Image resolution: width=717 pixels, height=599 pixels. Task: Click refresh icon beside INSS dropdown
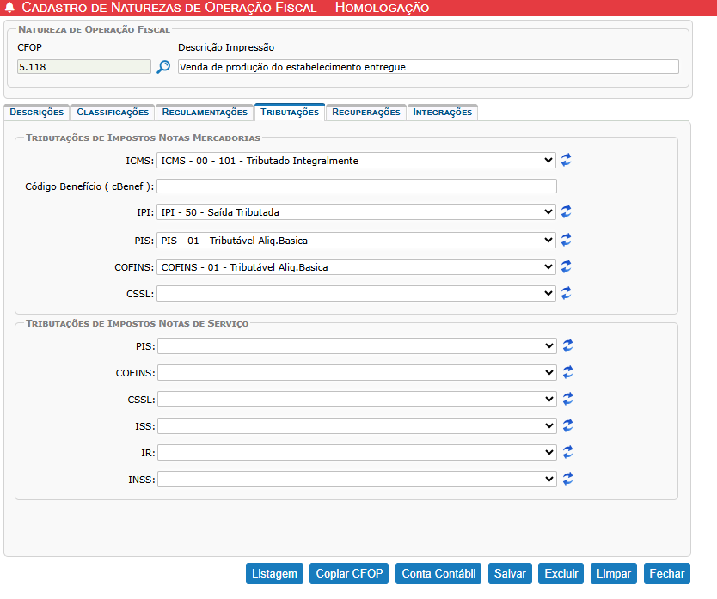point(567,479)
